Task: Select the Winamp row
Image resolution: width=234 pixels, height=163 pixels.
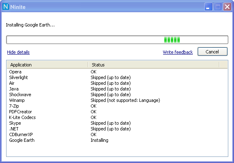Action: pyautogui.click(x=117, y=100)
